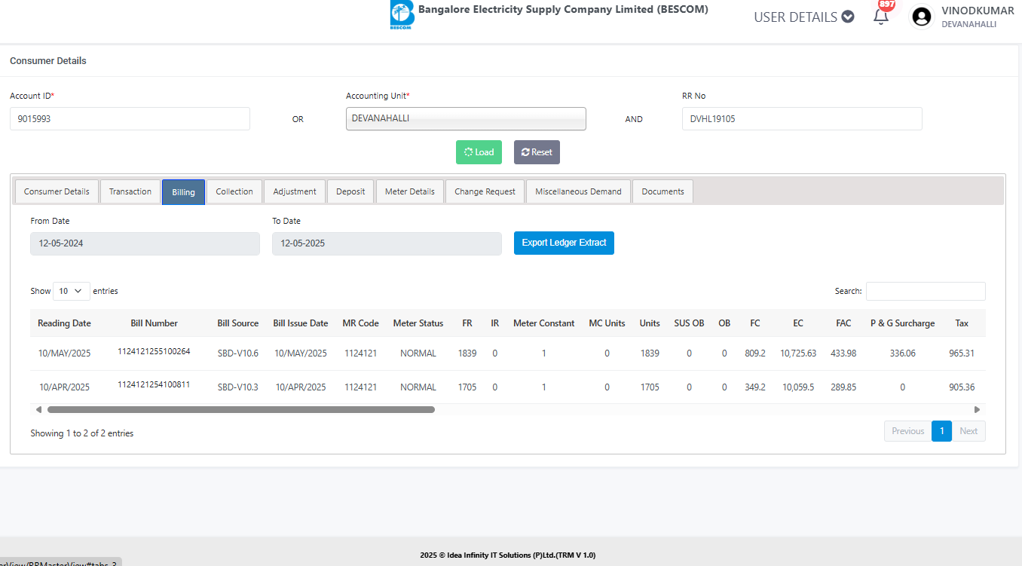Click the 10/APR/2025 reading date cell
The image size is (1022, 566).
pos(64,387)
